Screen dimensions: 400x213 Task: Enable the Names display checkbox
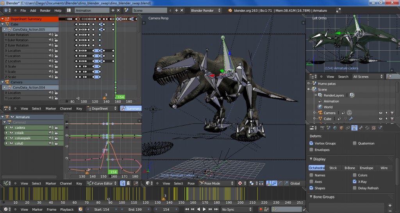pos(311,175)
